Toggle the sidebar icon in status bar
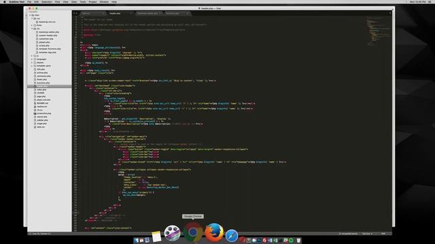This screenshot has height=244, width=435. pos(30,234)
